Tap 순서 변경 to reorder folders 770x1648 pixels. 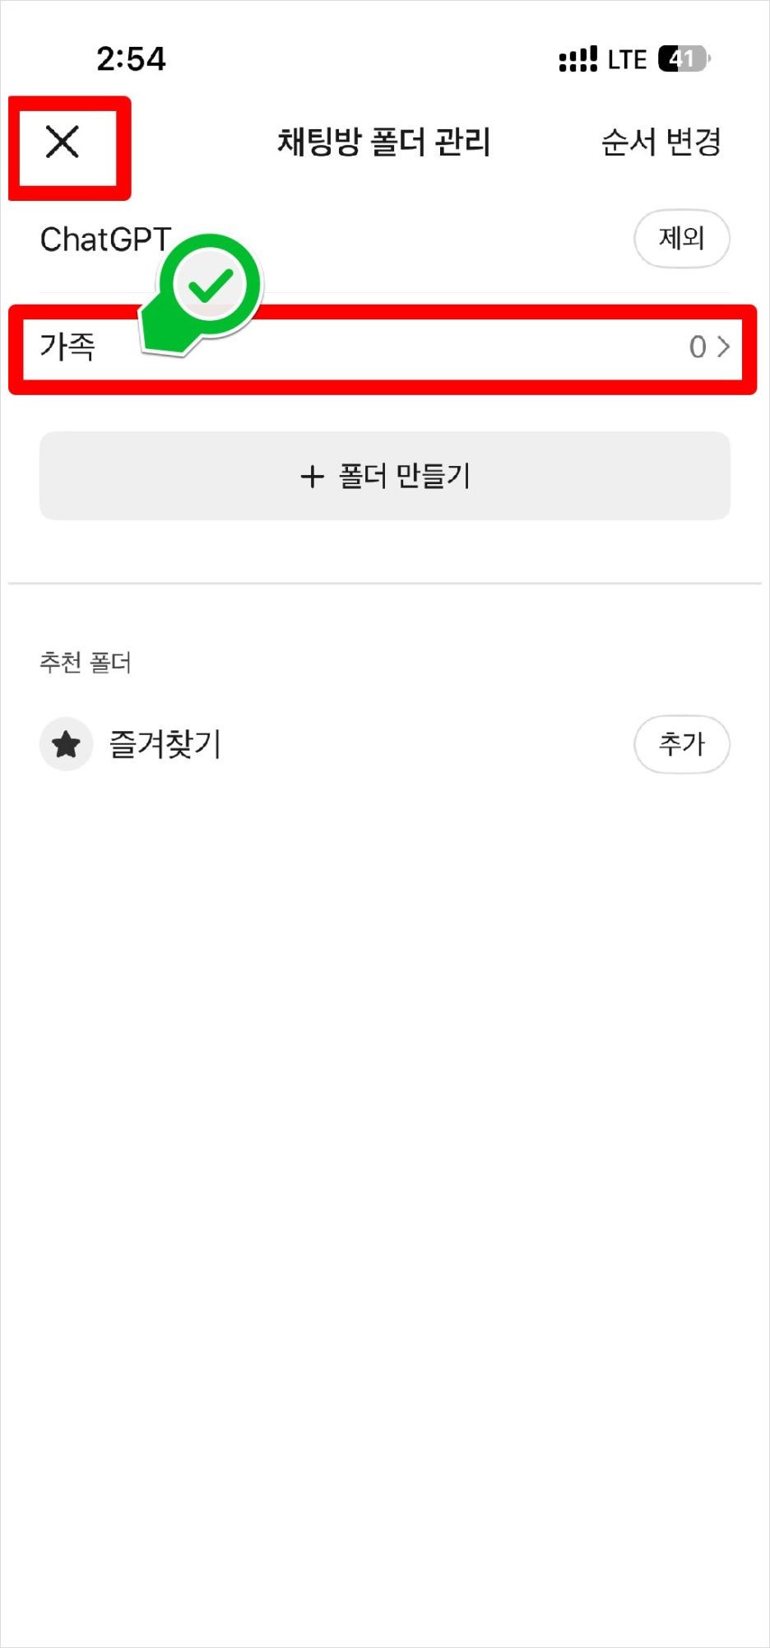661,142
